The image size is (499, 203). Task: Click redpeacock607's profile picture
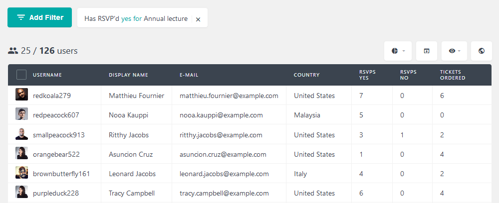coord(21,114)
